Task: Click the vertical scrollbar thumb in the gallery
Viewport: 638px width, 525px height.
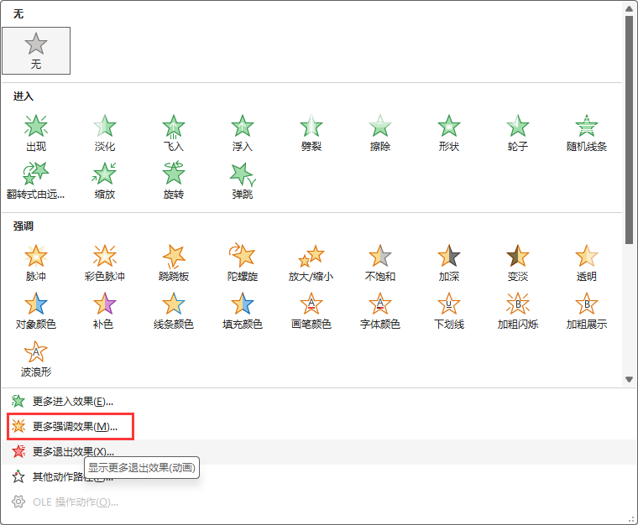Action: [x=629, y=130]
